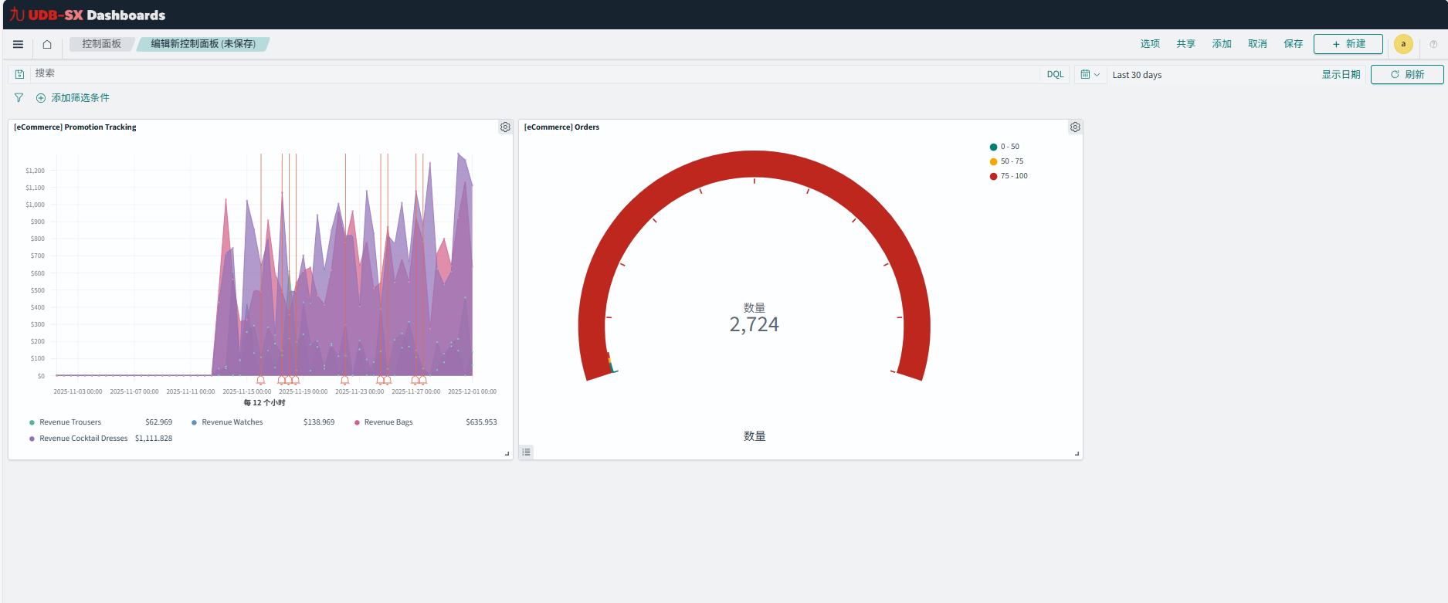This screenshot has width=1448, height=603.
Task: Open Orders panel gear options
Action: tap(1075, 127)
